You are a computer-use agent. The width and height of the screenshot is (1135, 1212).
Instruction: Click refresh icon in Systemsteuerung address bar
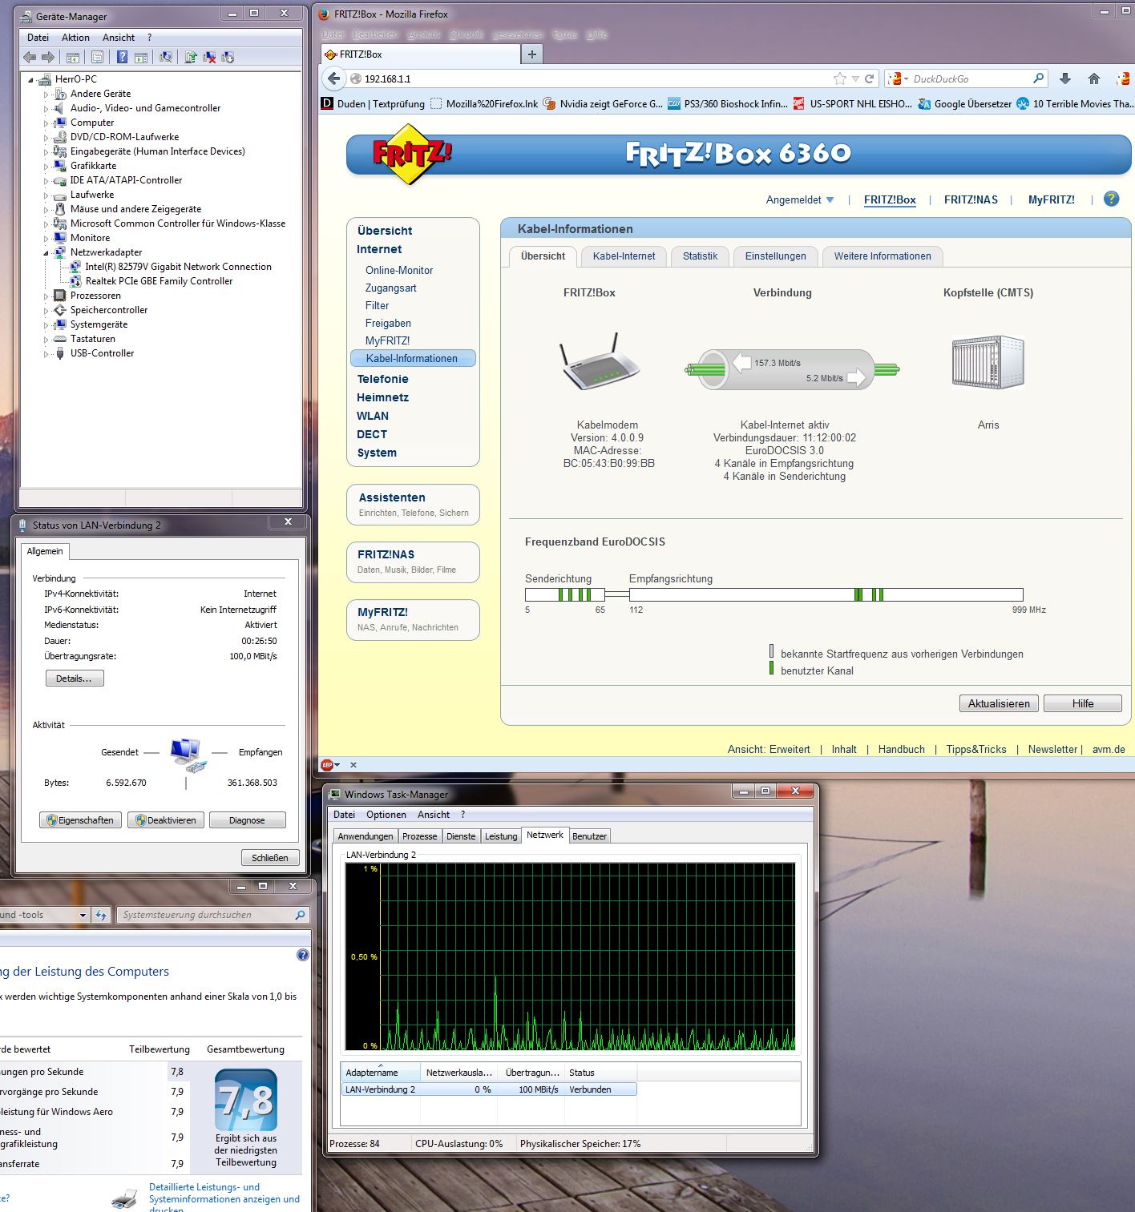pos(101,915)
